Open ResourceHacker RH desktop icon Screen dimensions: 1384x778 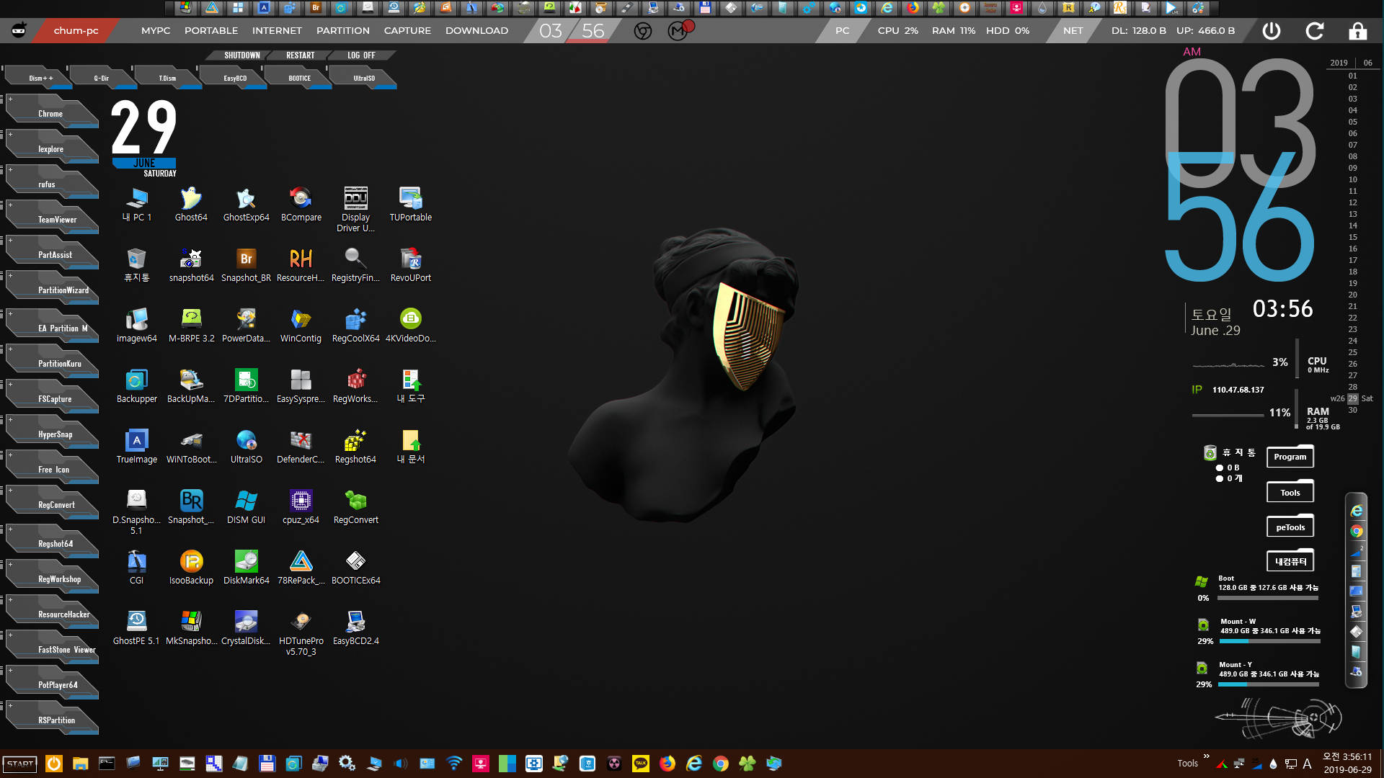[x=301, y=264]
